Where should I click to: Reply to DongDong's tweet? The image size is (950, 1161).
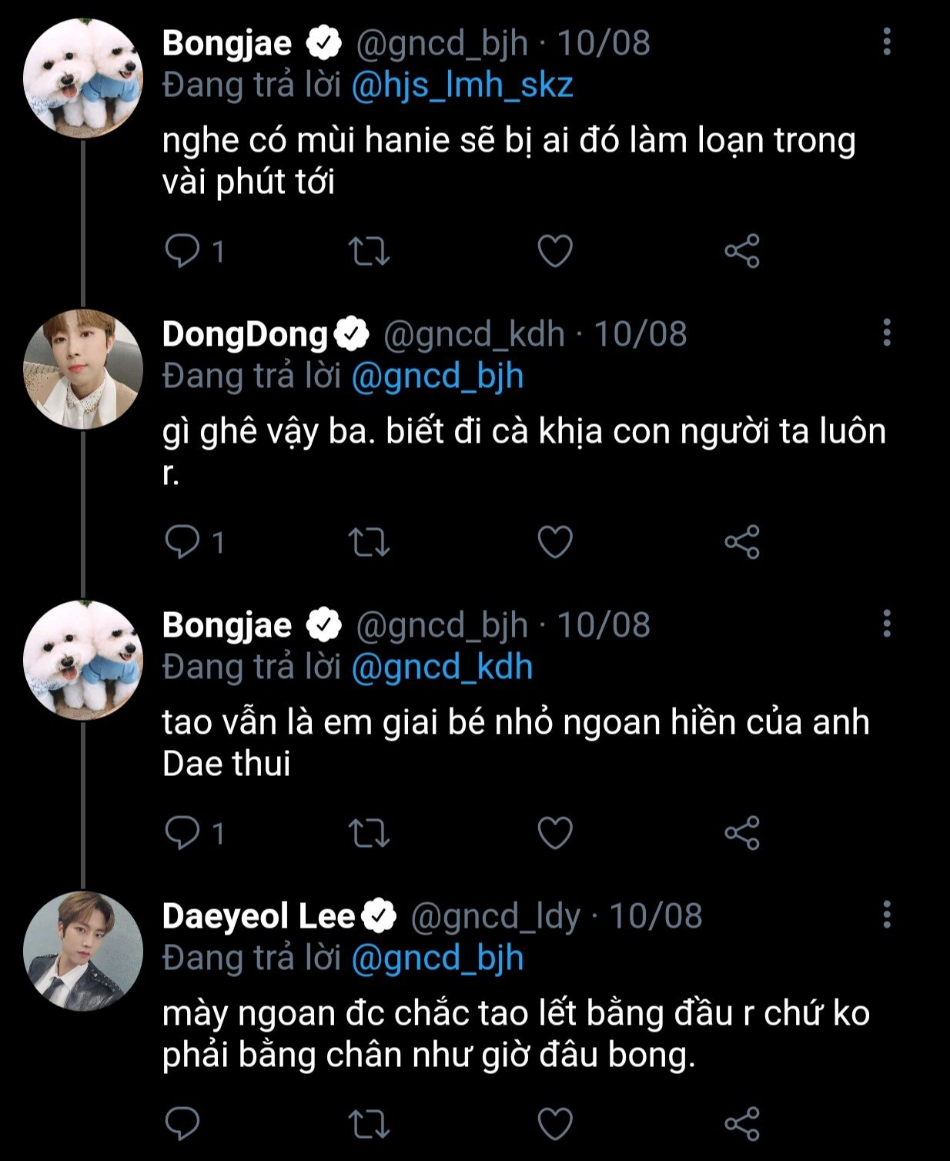[182, 542]
